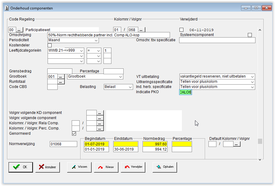The height and width of the screenshot is (186, 275).
Task: Select Begindatum cell 01-07-2019
Action: tap(96, 144)
